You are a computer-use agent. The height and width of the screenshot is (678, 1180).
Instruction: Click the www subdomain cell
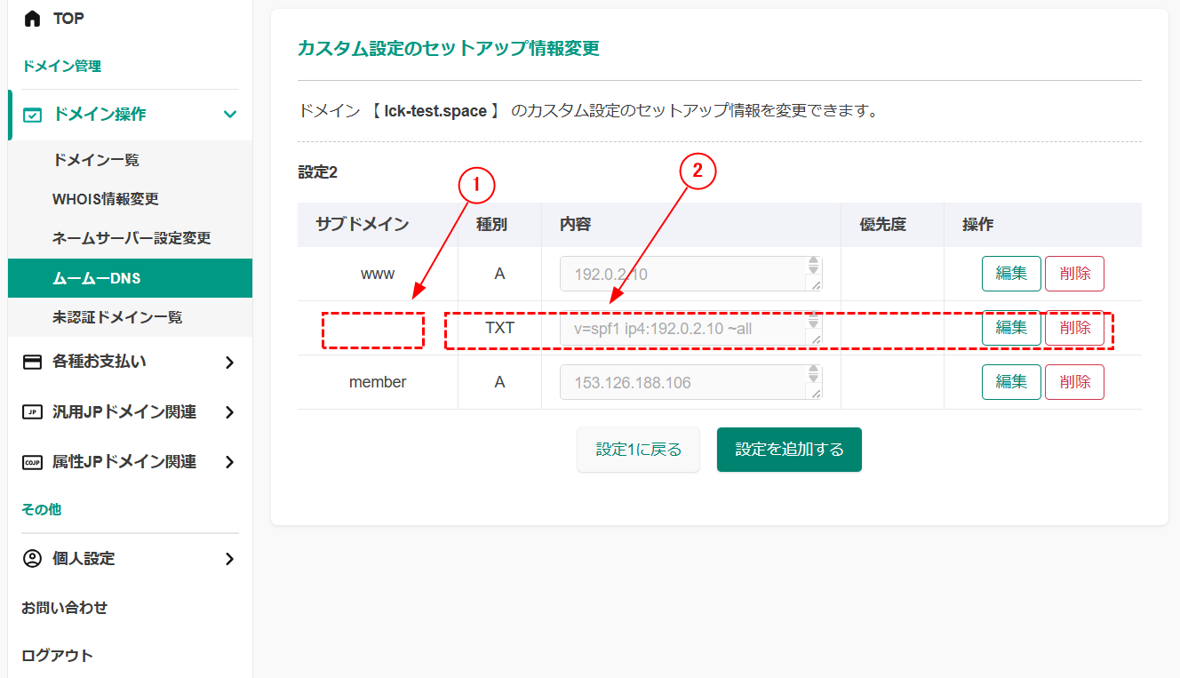point(378,274)
